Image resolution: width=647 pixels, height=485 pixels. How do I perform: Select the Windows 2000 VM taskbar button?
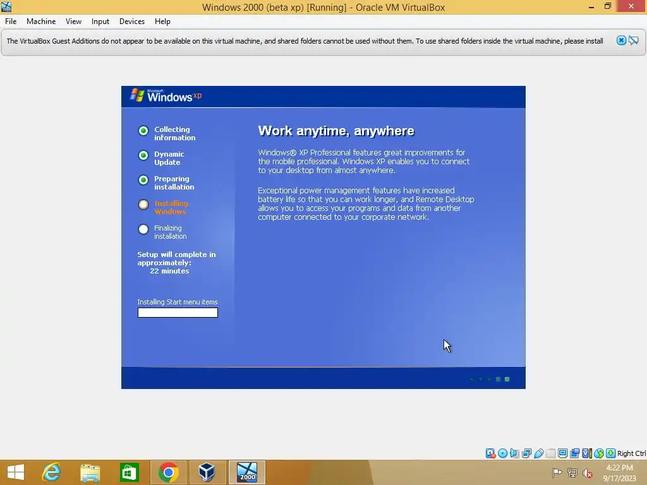247,472
